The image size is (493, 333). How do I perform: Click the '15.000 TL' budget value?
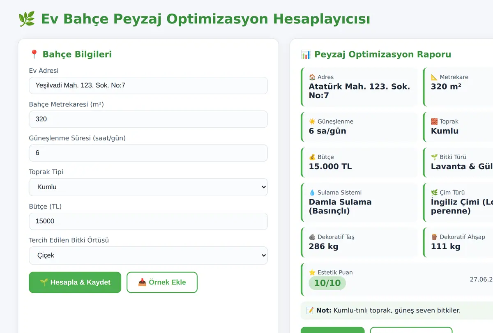(330, 166)
